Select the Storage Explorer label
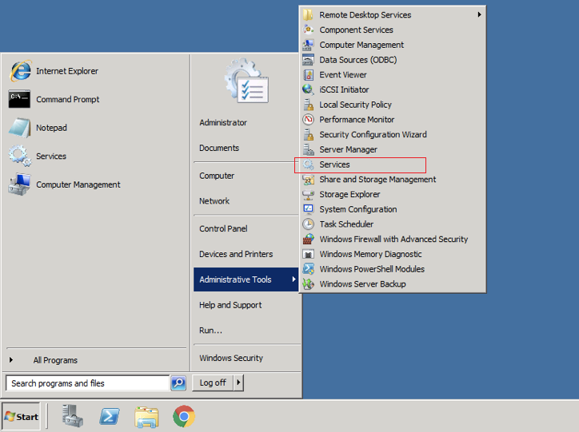This screenshot has height=432, width=579. pos(349,194)
